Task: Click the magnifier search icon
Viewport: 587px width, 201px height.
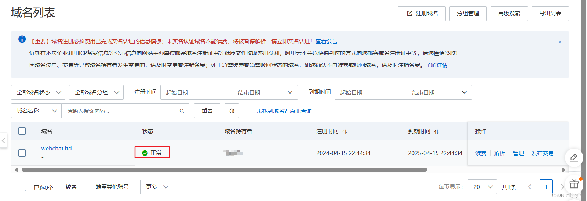Action: (182, 111)
